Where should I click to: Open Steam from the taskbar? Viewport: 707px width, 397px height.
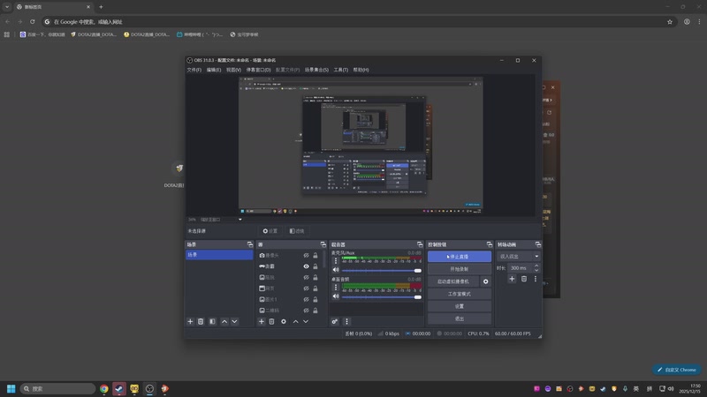(x=119, y=388)
